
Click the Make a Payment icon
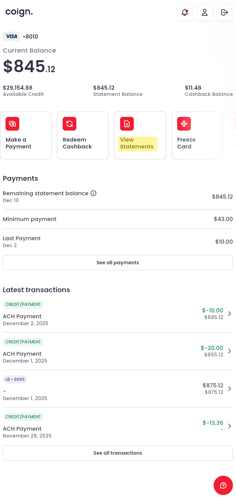[12, 124]
